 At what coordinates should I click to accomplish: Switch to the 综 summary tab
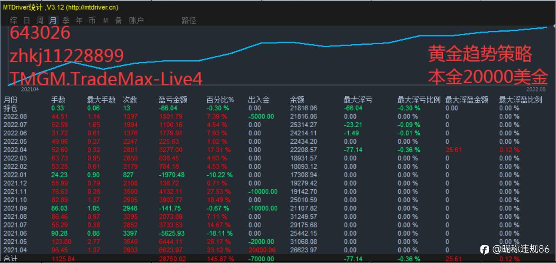pyautogui.click(x=13, y=20)
